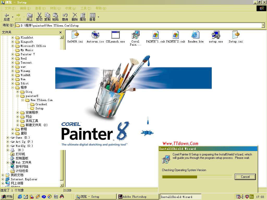The height and width of the screenshot is (200, 267).
Task: Click the Cut (剪切) scissors icon
Action: coord(39,17)
